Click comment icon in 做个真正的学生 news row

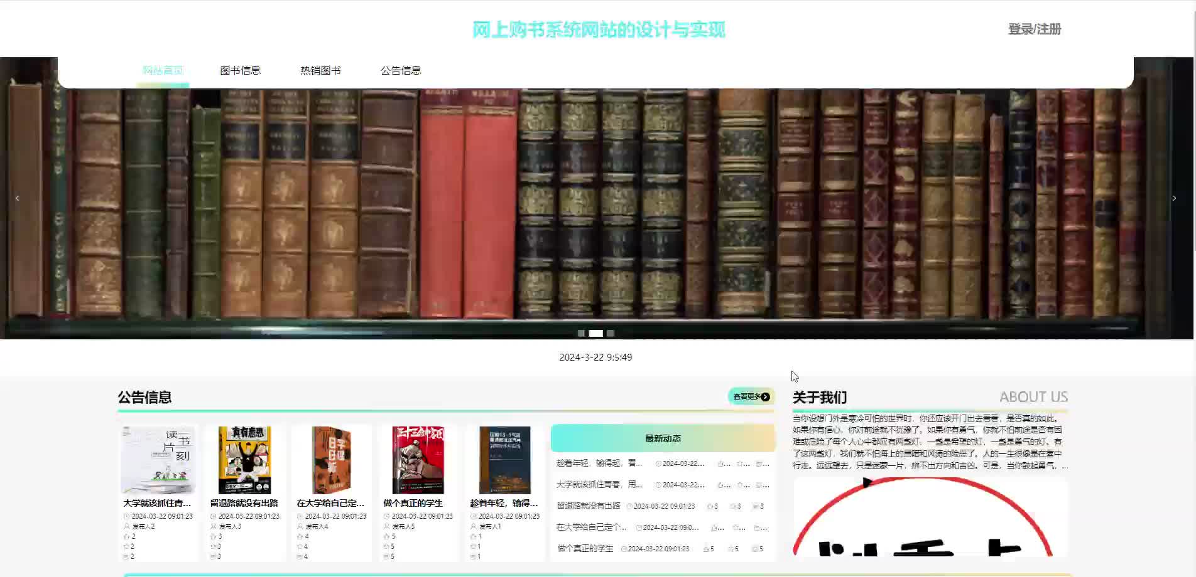tap(754, 549)
